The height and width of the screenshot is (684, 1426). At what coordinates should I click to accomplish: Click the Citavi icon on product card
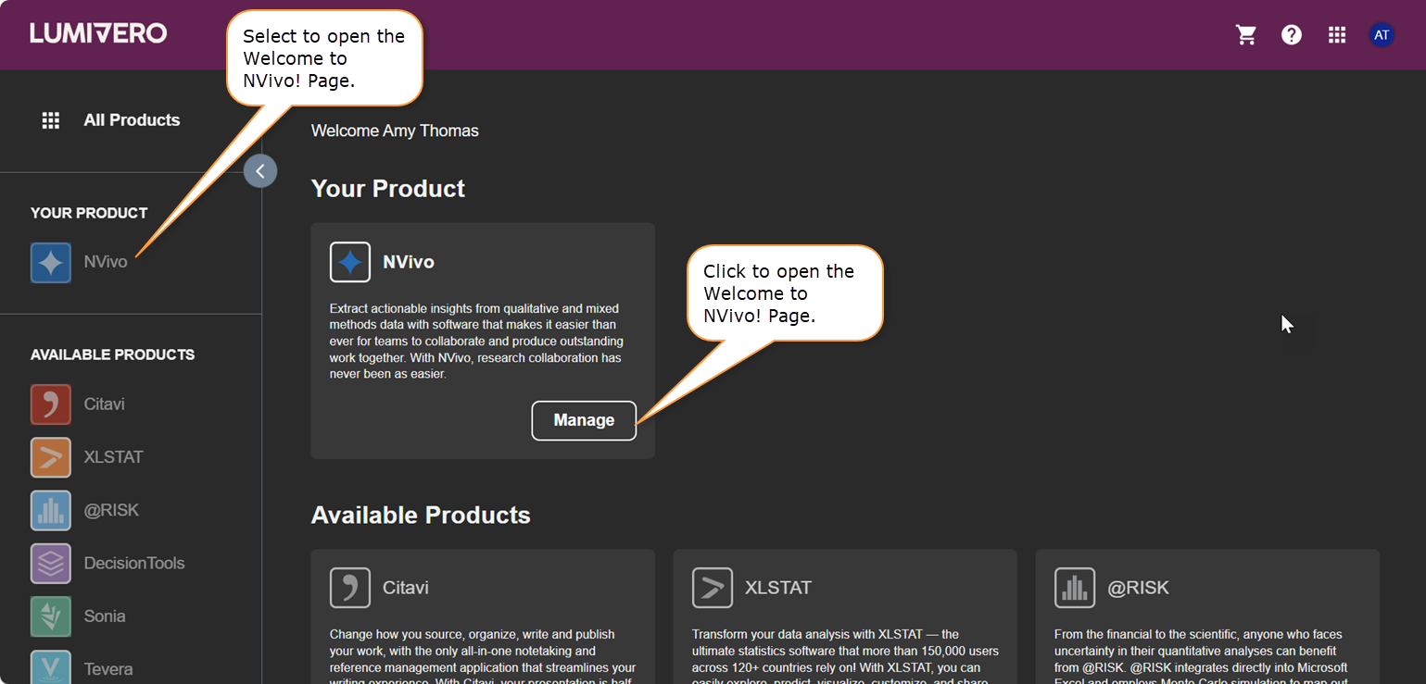(350, 588)
